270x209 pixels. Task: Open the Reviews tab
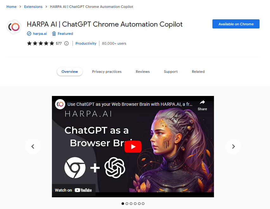143,72
